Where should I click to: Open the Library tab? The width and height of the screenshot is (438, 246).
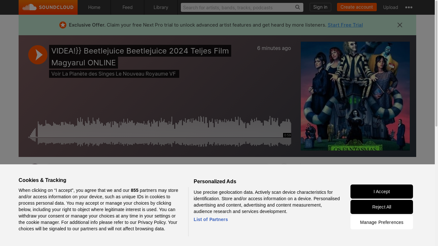(x=161, y=7)
